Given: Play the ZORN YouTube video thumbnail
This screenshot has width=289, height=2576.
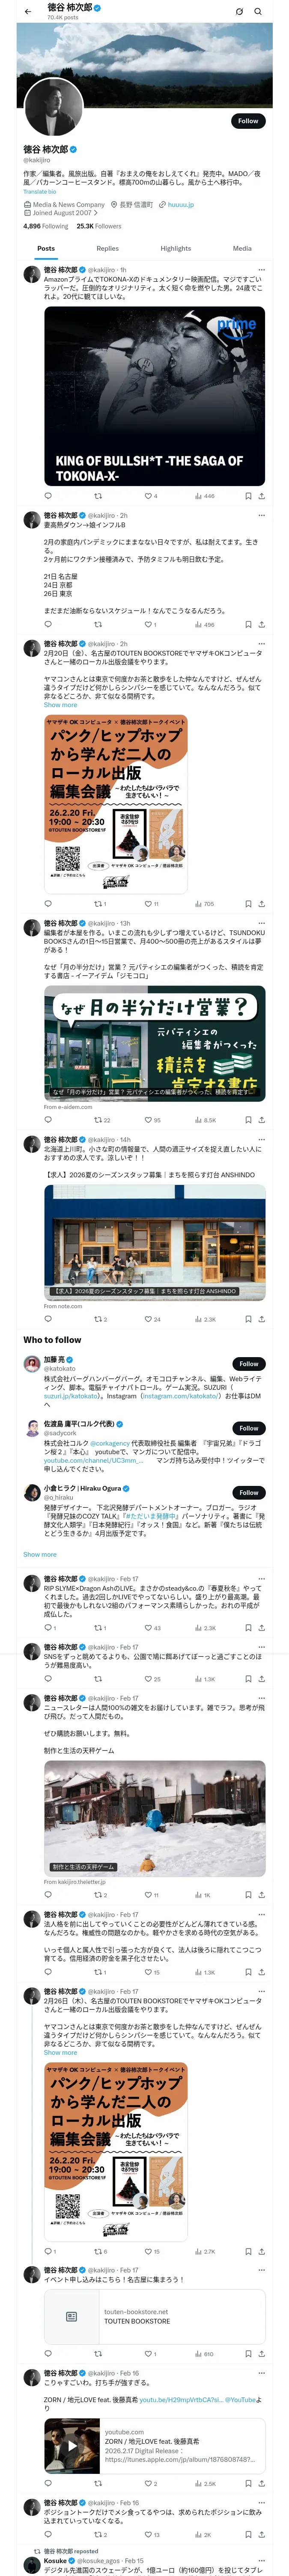Looking at the screenshot, I should pyautogui.click(x=72, y=2446).
